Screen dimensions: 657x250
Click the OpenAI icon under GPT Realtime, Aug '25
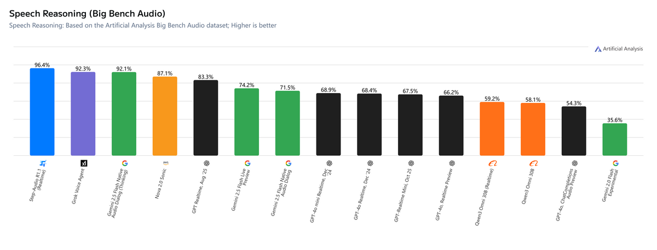206,163
